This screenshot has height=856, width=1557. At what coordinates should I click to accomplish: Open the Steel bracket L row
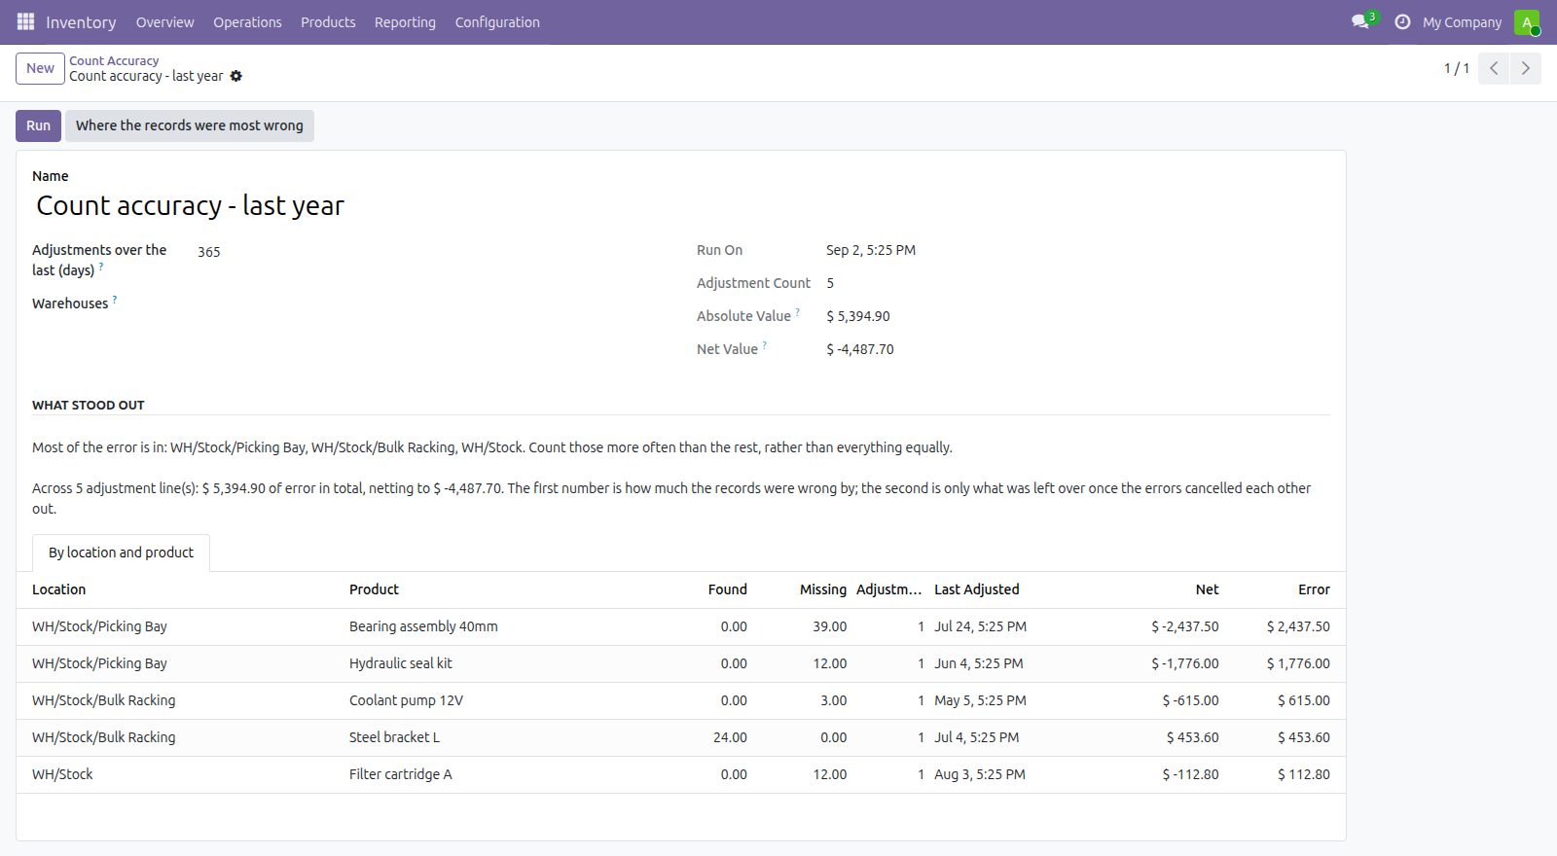point(681,737)
